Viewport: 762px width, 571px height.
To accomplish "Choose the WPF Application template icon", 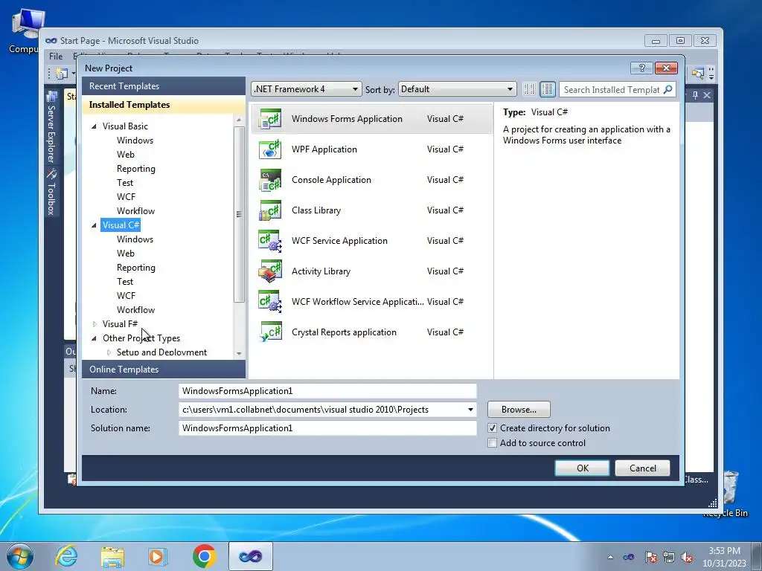I will pos(269,149).
